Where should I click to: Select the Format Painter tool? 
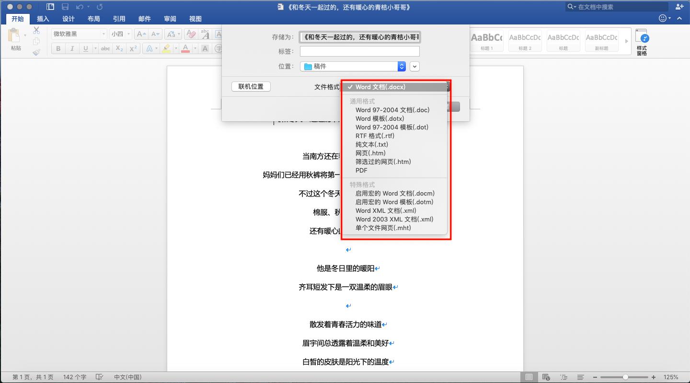[36, 53]
